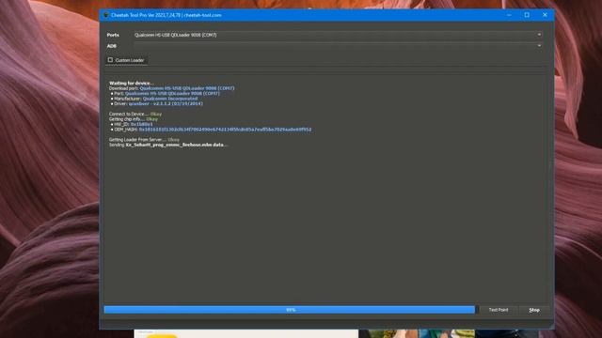Minimize the Cheetah Tool window
The height and width of the screenshot is (338, 602).
(509, 15)
